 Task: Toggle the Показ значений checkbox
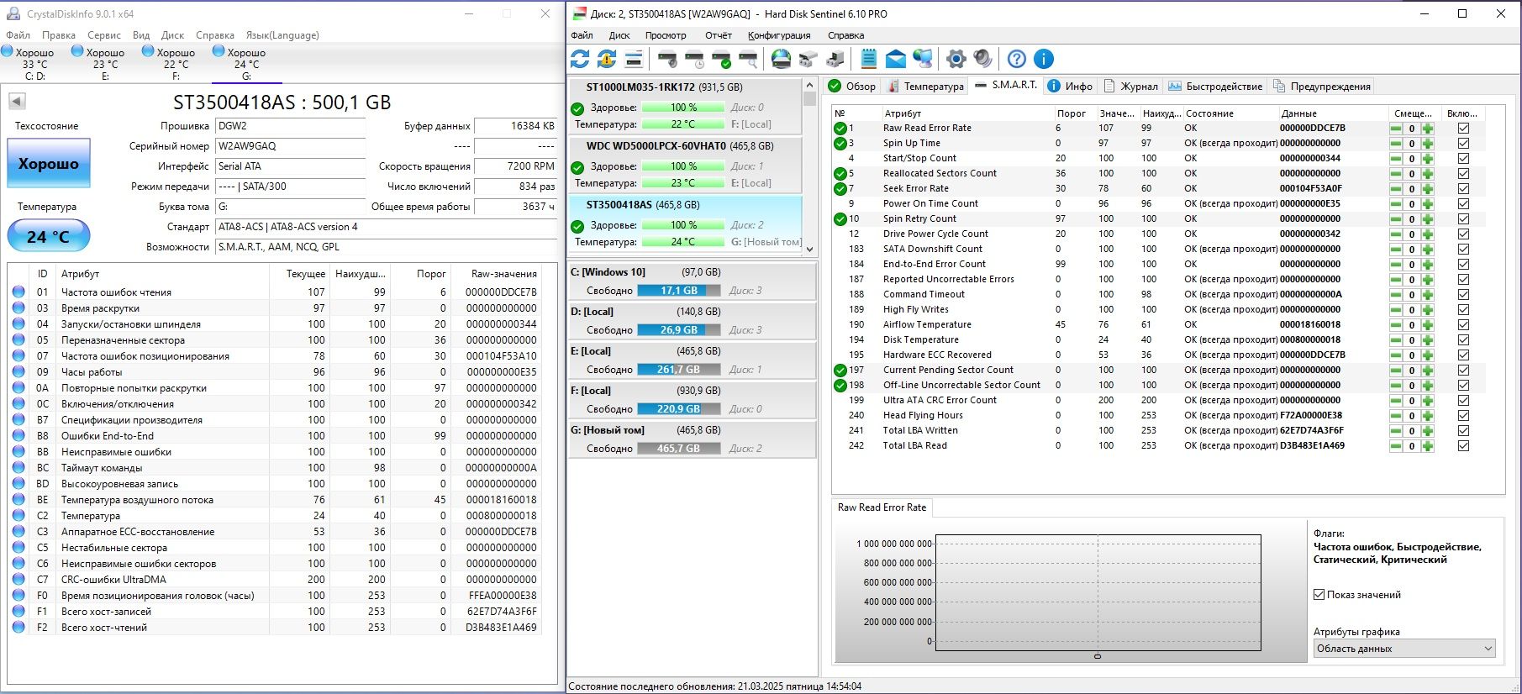point(1319,595)
